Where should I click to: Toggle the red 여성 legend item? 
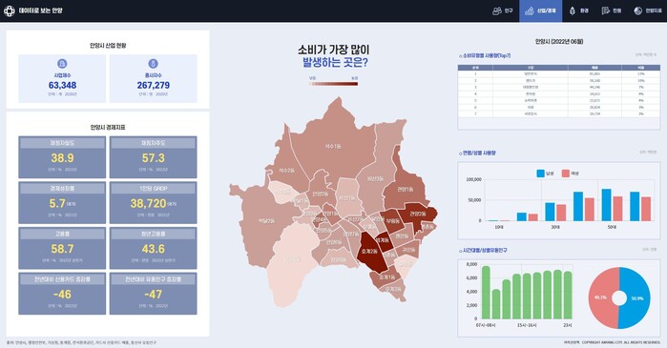[570, 174]
